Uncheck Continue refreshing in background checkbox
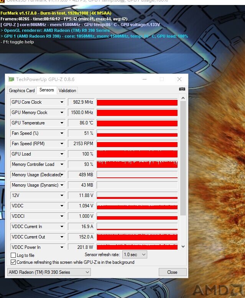The height and width of the screenshot is (298, 245). tap(13, 262)
